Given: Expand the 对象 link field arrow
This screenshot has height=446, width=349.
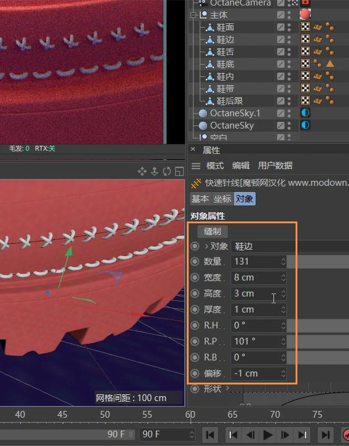Looking at the screenshot, I should (x=206, y=246).
